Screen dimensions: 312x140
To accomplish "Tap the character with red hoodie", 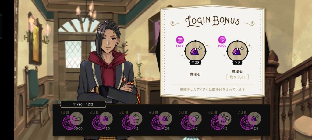I will (108, 65).
